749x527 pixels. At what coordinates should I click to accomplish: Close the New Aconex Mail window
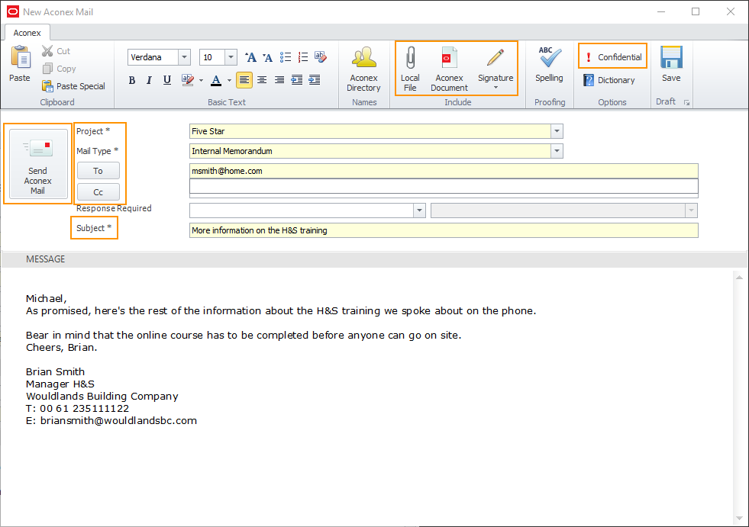(731, 11)
